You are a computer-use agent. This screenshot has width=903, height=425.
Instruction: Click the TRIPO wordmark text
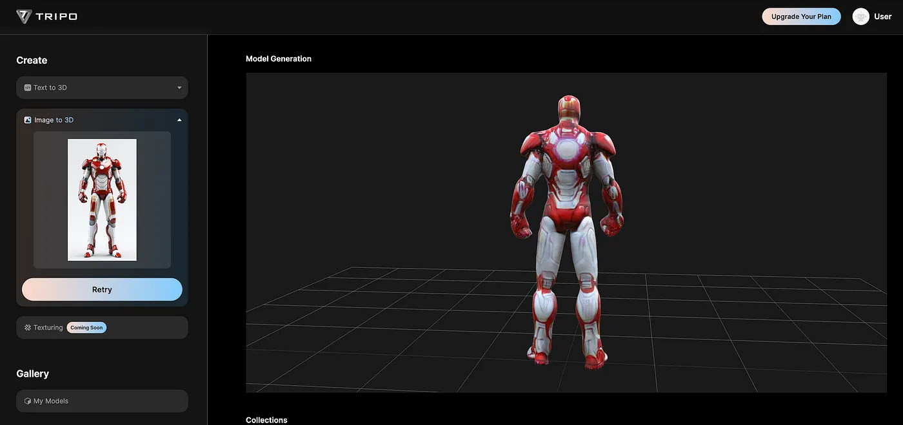(57, 17)
